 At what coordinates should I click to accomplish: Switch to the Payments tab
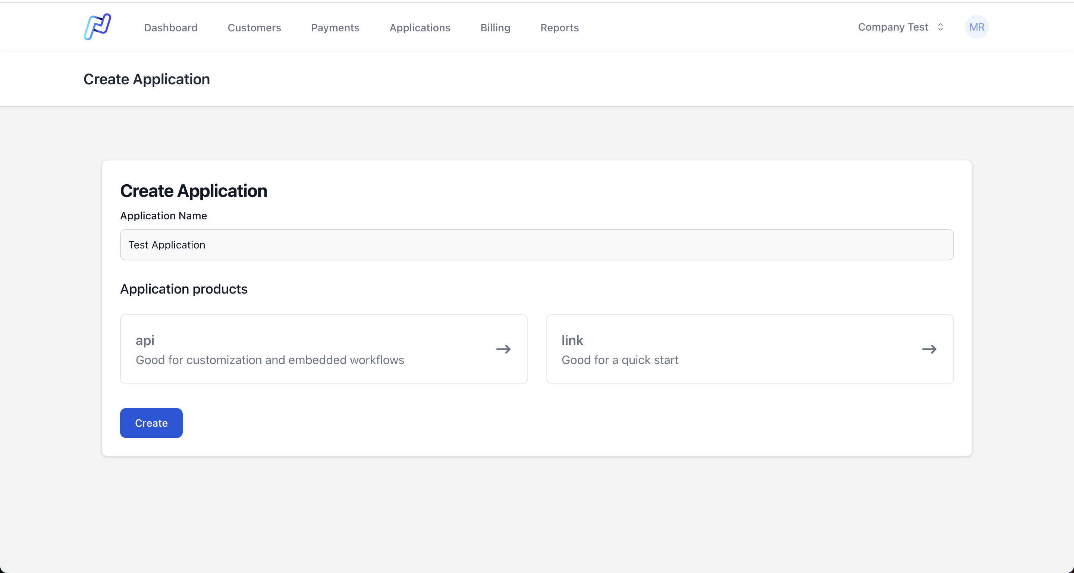[x=335, y=28]
